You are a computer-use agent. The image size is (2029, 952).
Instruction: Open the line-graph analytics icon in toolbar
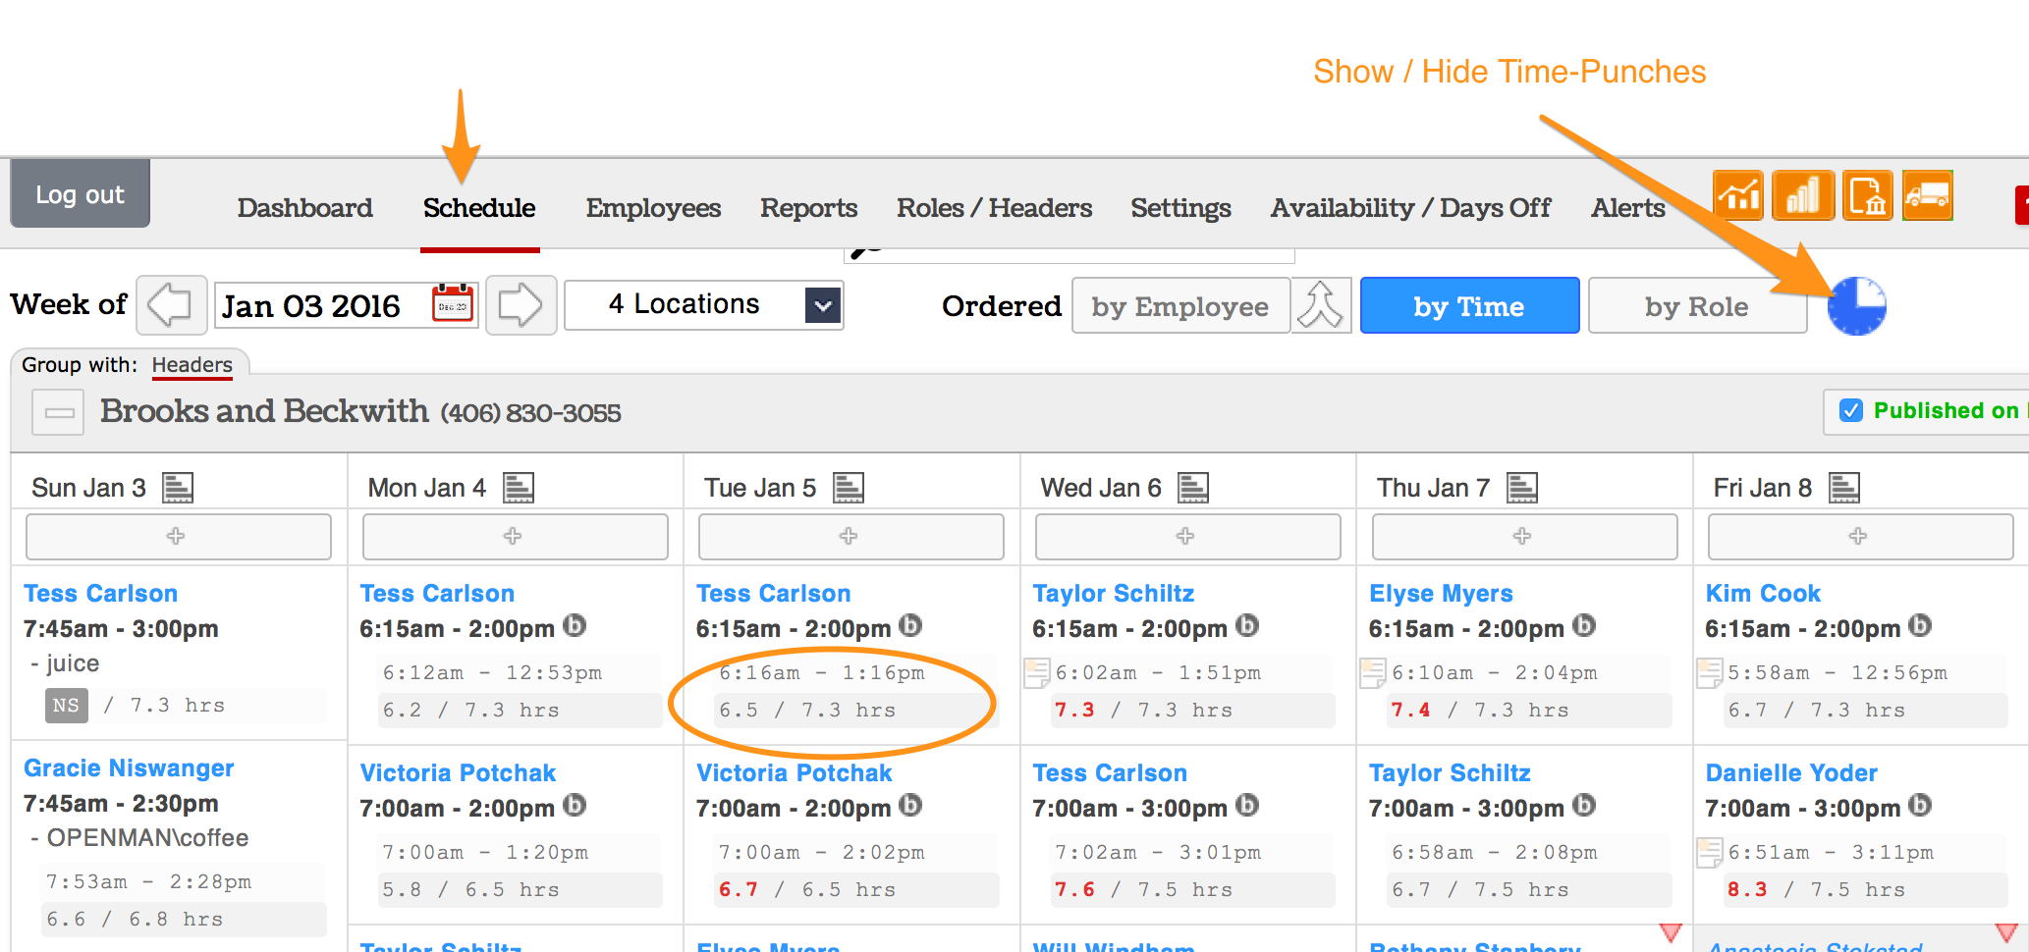tap(1738, 195)
